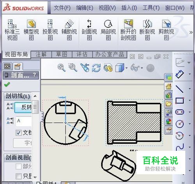This screenshot has height=184, width=195.
Task: Choose the Projected View (投影视图) tool
Action: coord(50,30)
